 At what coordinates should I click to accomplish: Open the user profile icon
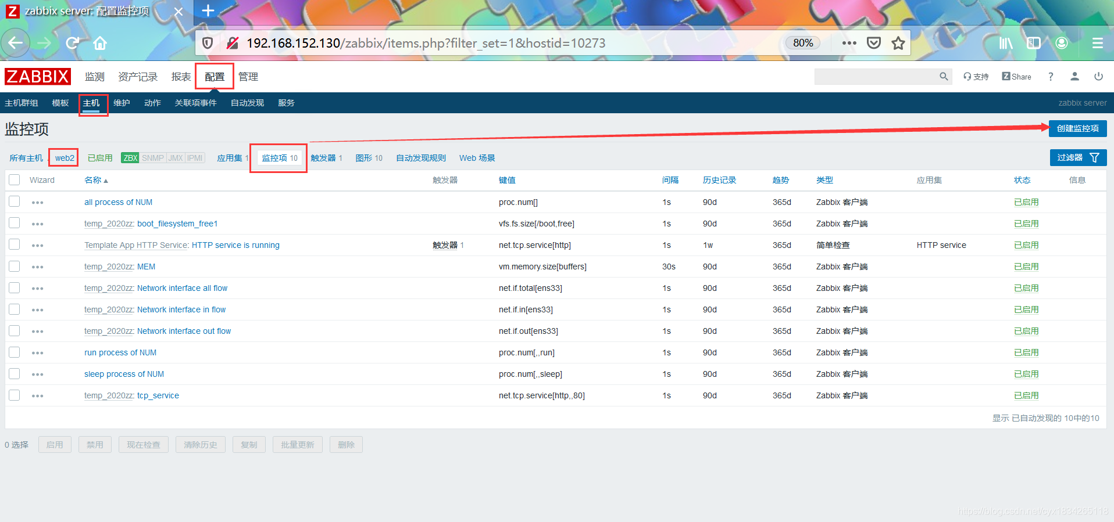point(1074,77)
